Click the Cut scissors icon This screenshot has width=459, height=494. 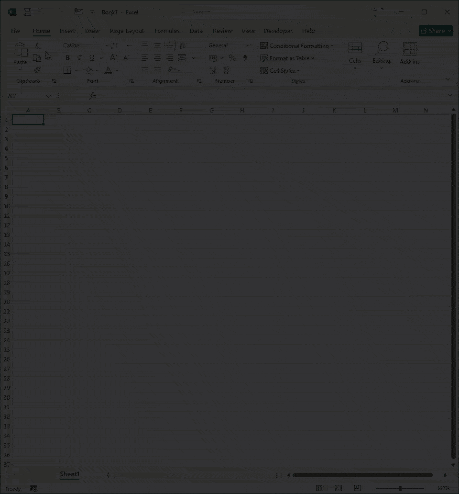[x=37, y=46]
